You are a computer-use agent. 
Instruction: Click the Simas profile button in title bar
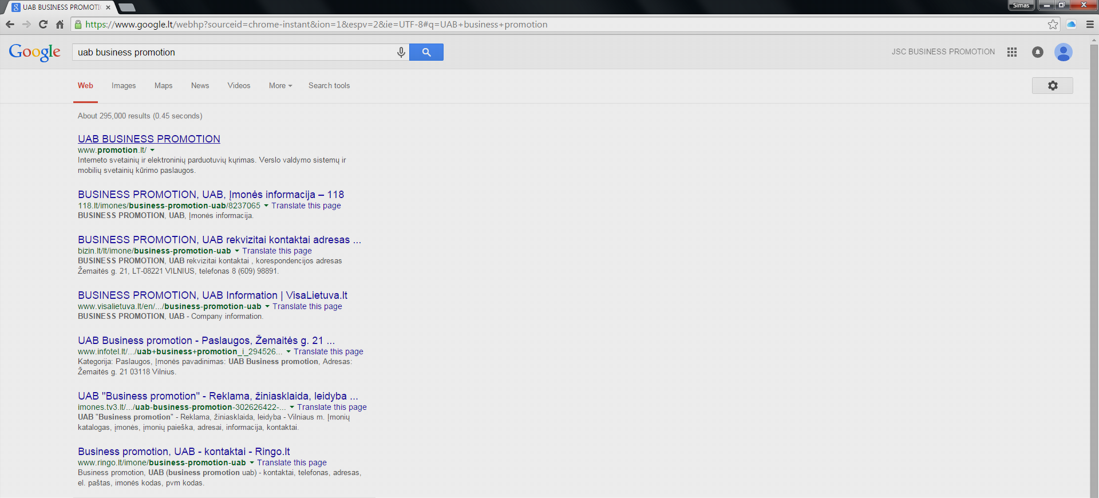click(1021, 5)
